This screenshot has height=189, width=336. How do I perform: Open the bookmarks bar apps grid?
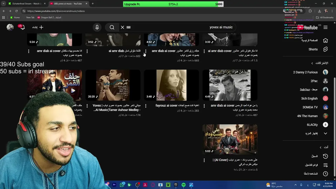[3, 18]
